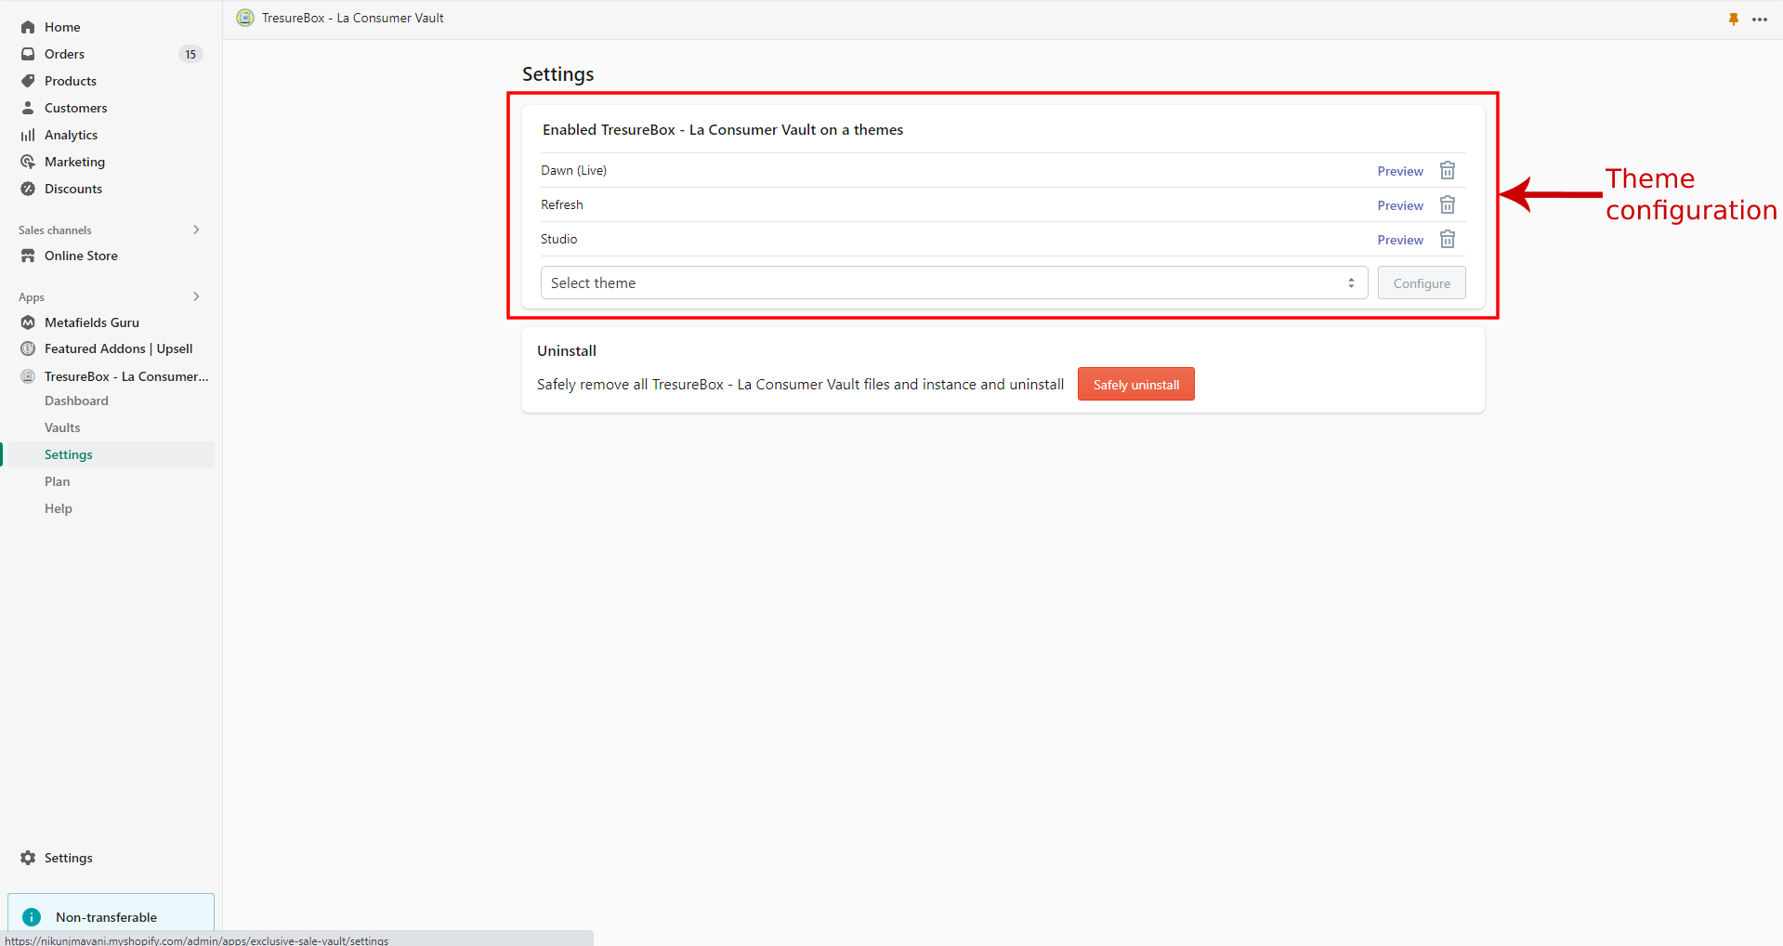
Task: Click the Home icon in the sidebar
Action: tap(28, 27)
